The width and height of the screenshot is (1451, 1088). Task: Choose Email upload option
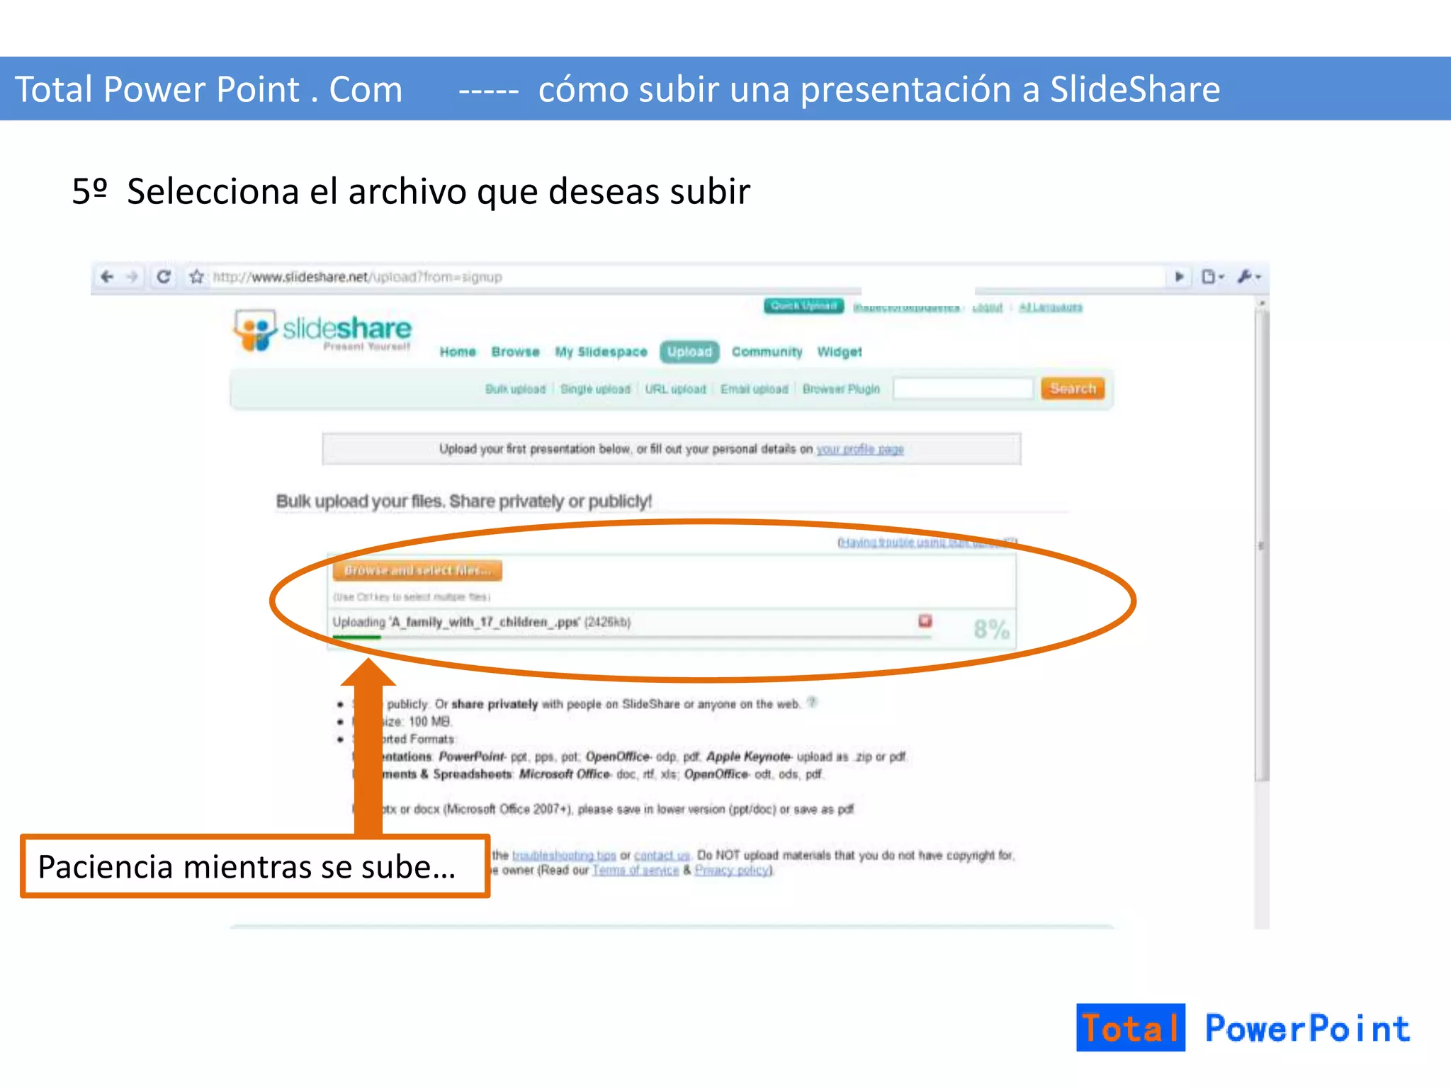[754, 389]
